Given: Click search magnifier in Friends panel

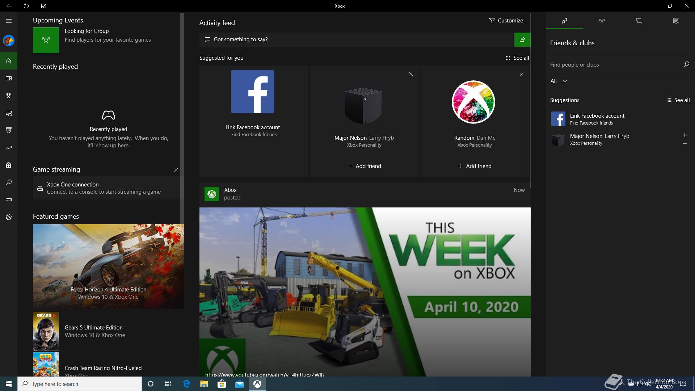Looking at the screenshot, I should click(x=686, y=64).
